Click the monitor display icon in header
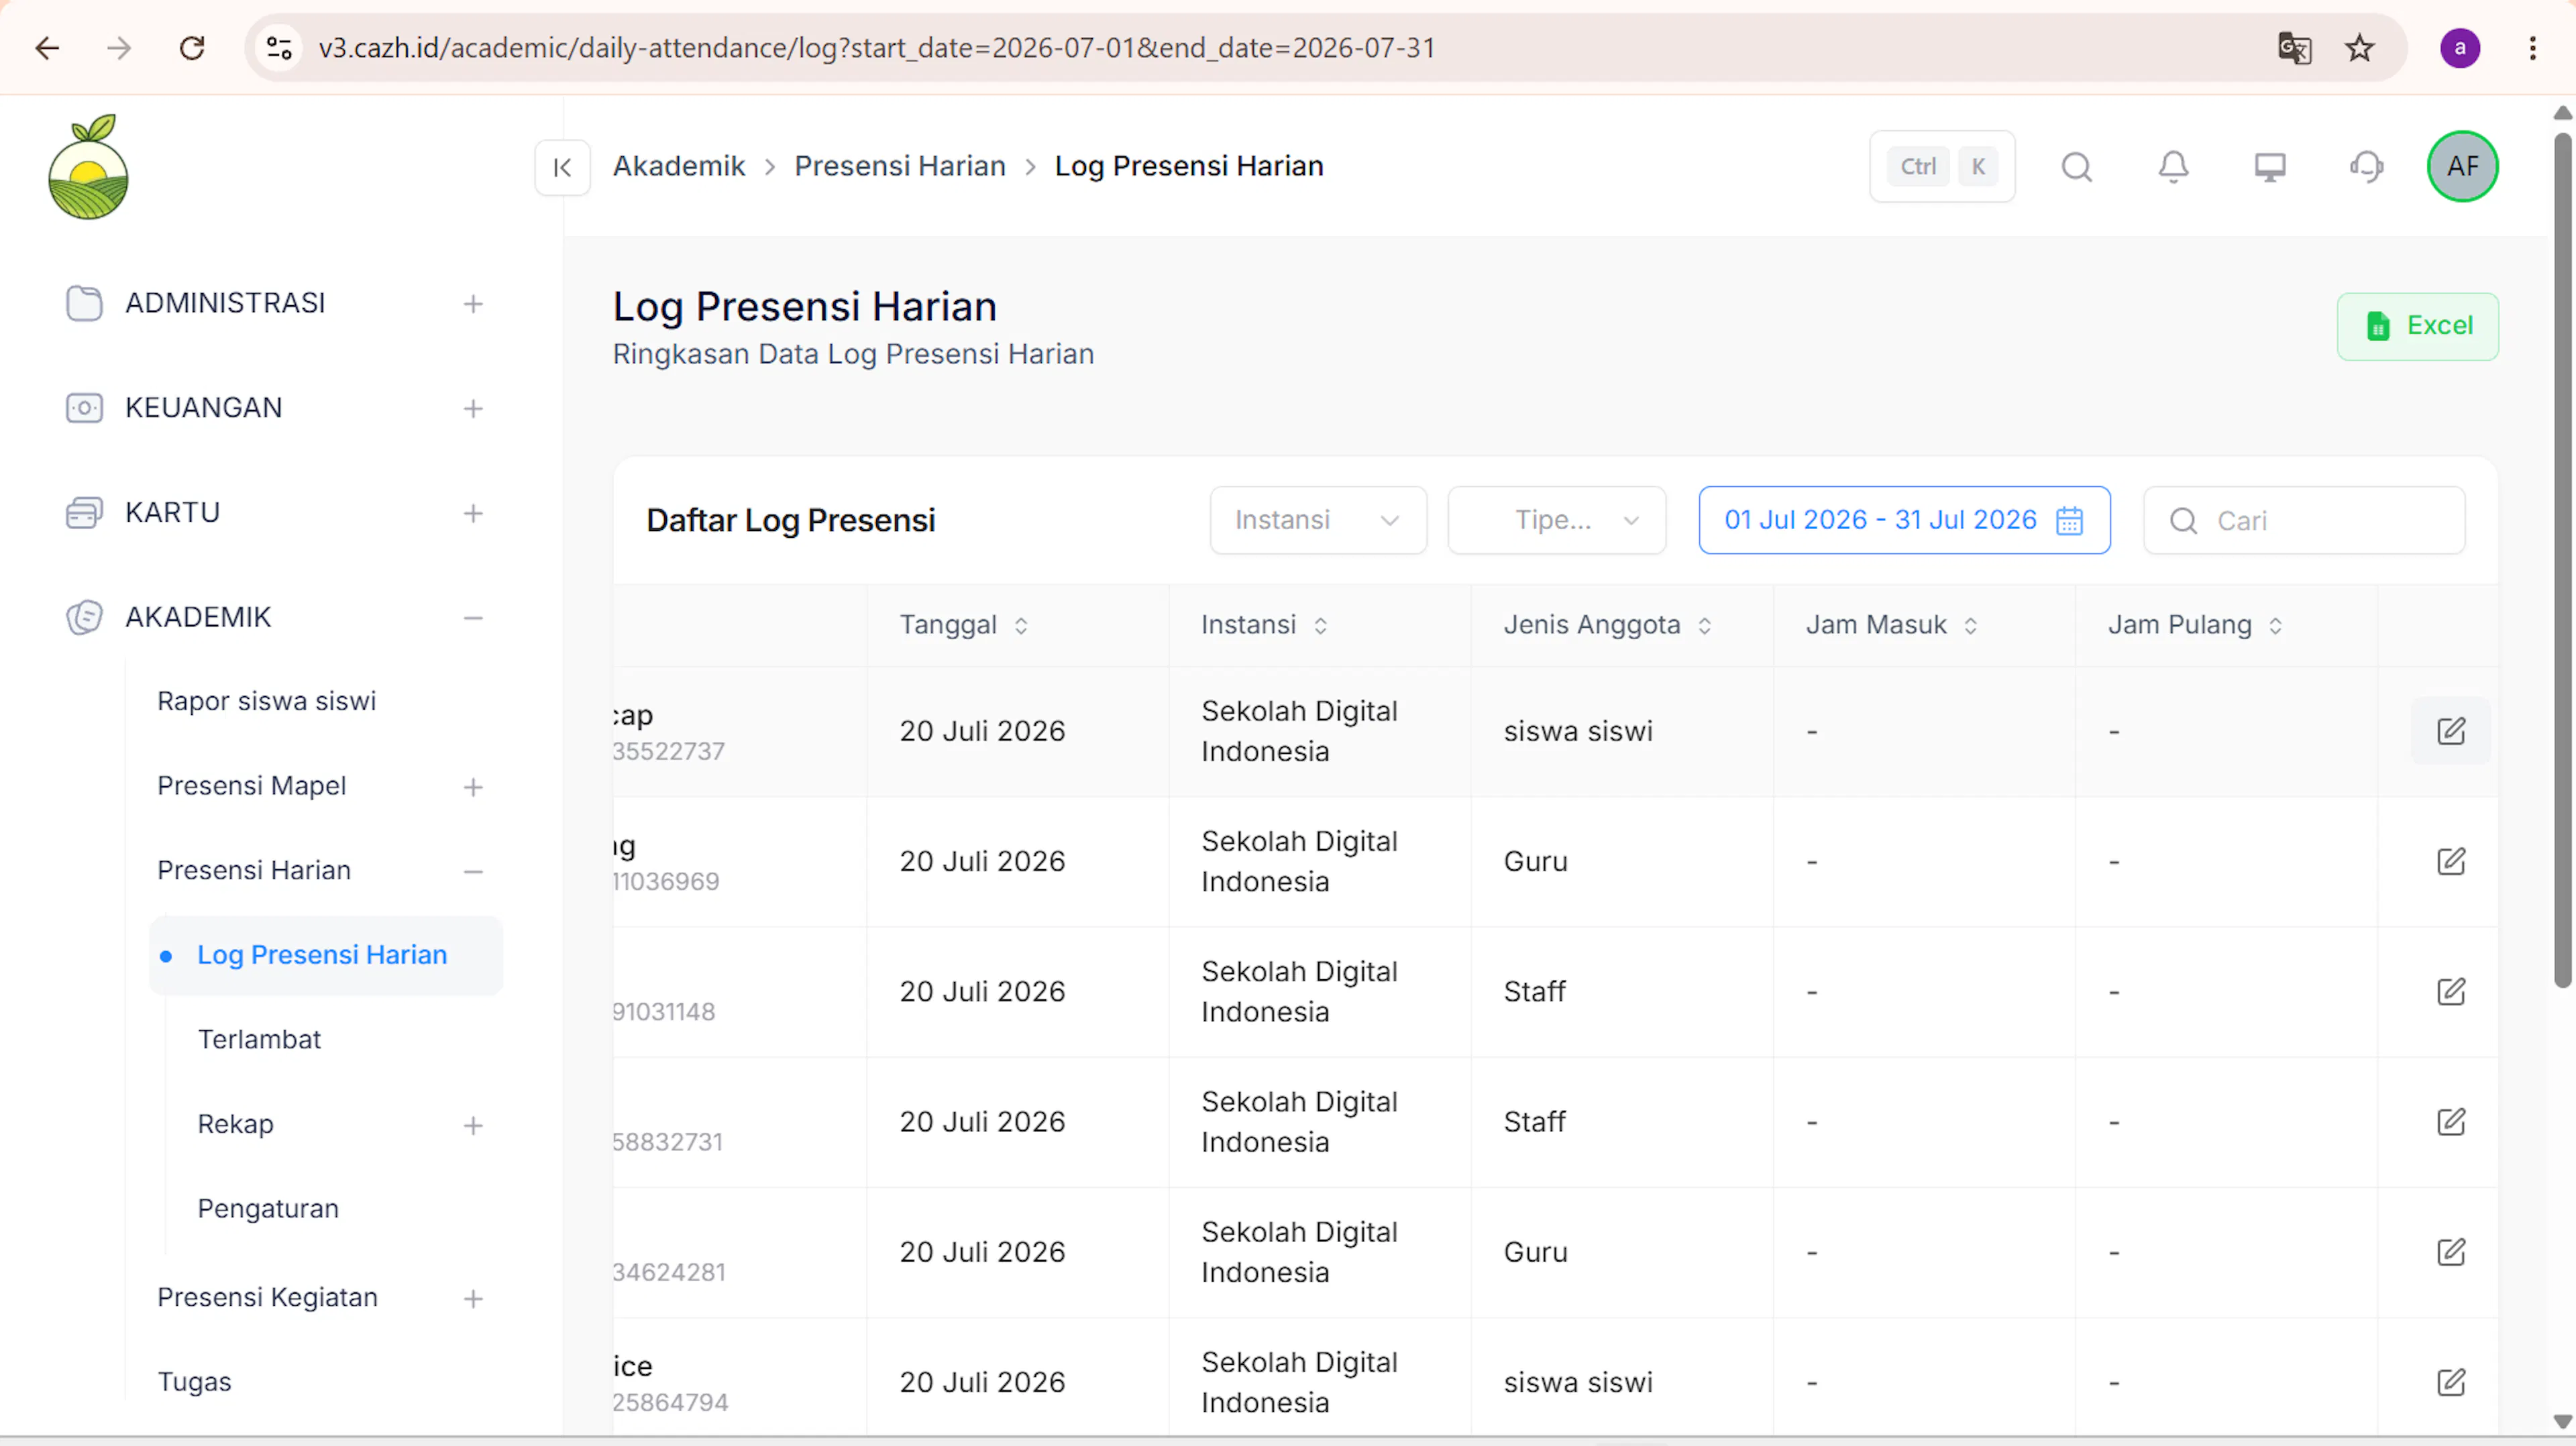 pyautogui.click(x=2270, y=167)
